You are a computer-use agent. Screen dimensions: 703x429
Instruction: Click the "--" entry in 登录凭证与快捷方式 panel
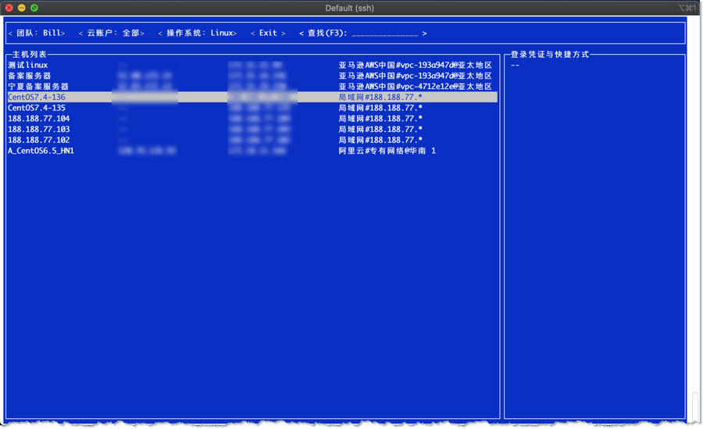click(x=516, y=66)
